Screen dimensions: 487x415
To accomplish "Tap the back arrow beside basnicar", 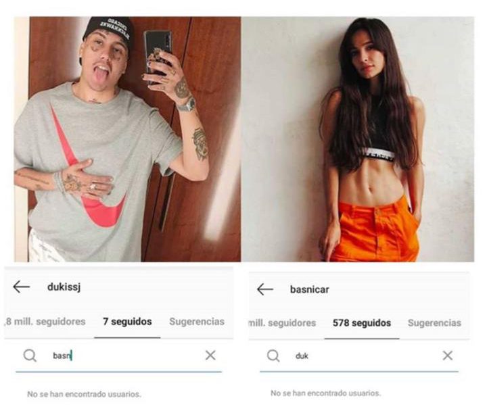I will [x=265, y=289].
